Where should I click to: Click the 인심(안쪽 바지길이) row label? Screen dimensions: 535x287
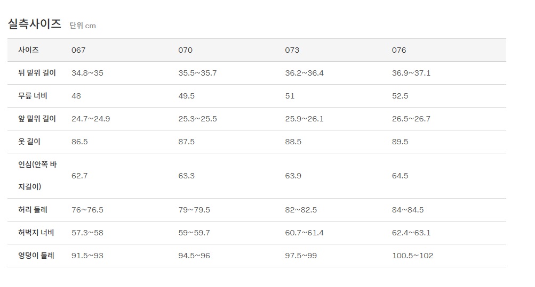click(37, 176)
